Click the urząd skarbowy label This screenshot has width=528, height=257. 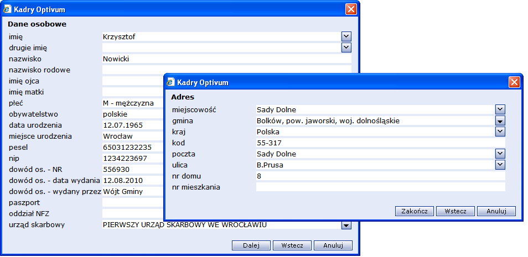pyautogui.click(x=37, y=225)
